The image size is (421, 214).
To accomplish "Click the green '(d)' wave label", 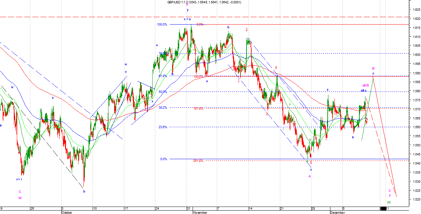I will point(388,202).
